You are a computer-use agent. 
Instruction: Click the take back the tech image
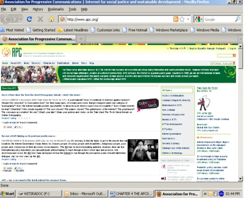pos(148,105)
